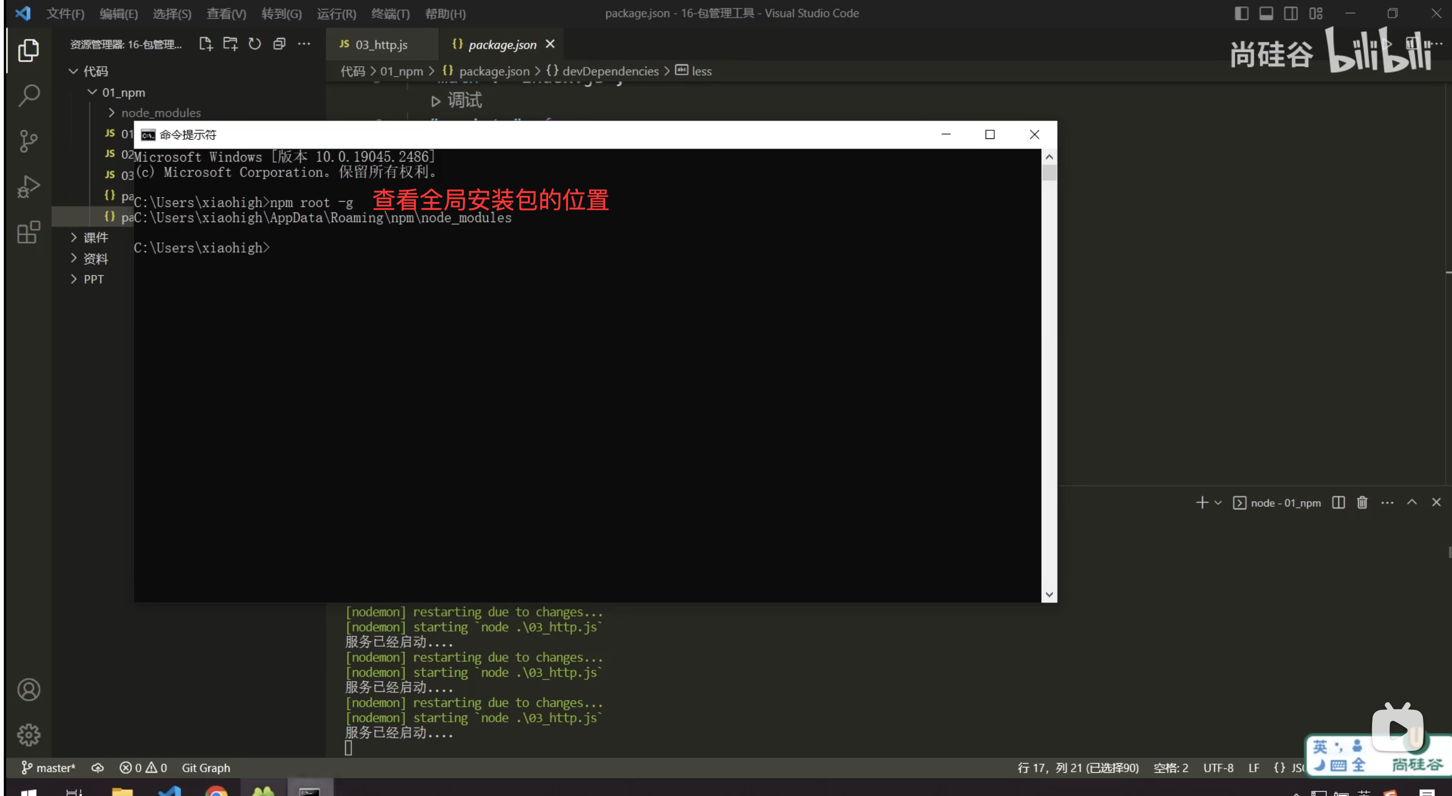This screenshot has width=1452, height=796.
Task: Open the Extensions view icon
Action: pos(29,232)
